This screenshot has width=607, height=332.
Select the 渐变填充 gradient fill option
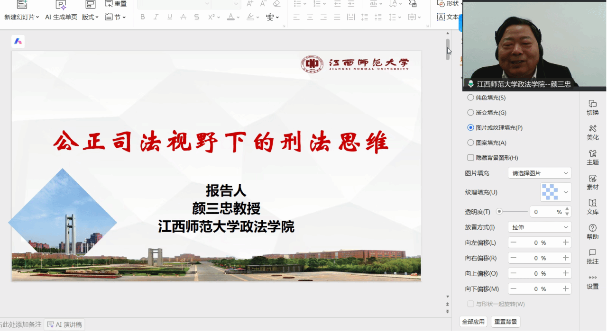[x=470, y=113]
